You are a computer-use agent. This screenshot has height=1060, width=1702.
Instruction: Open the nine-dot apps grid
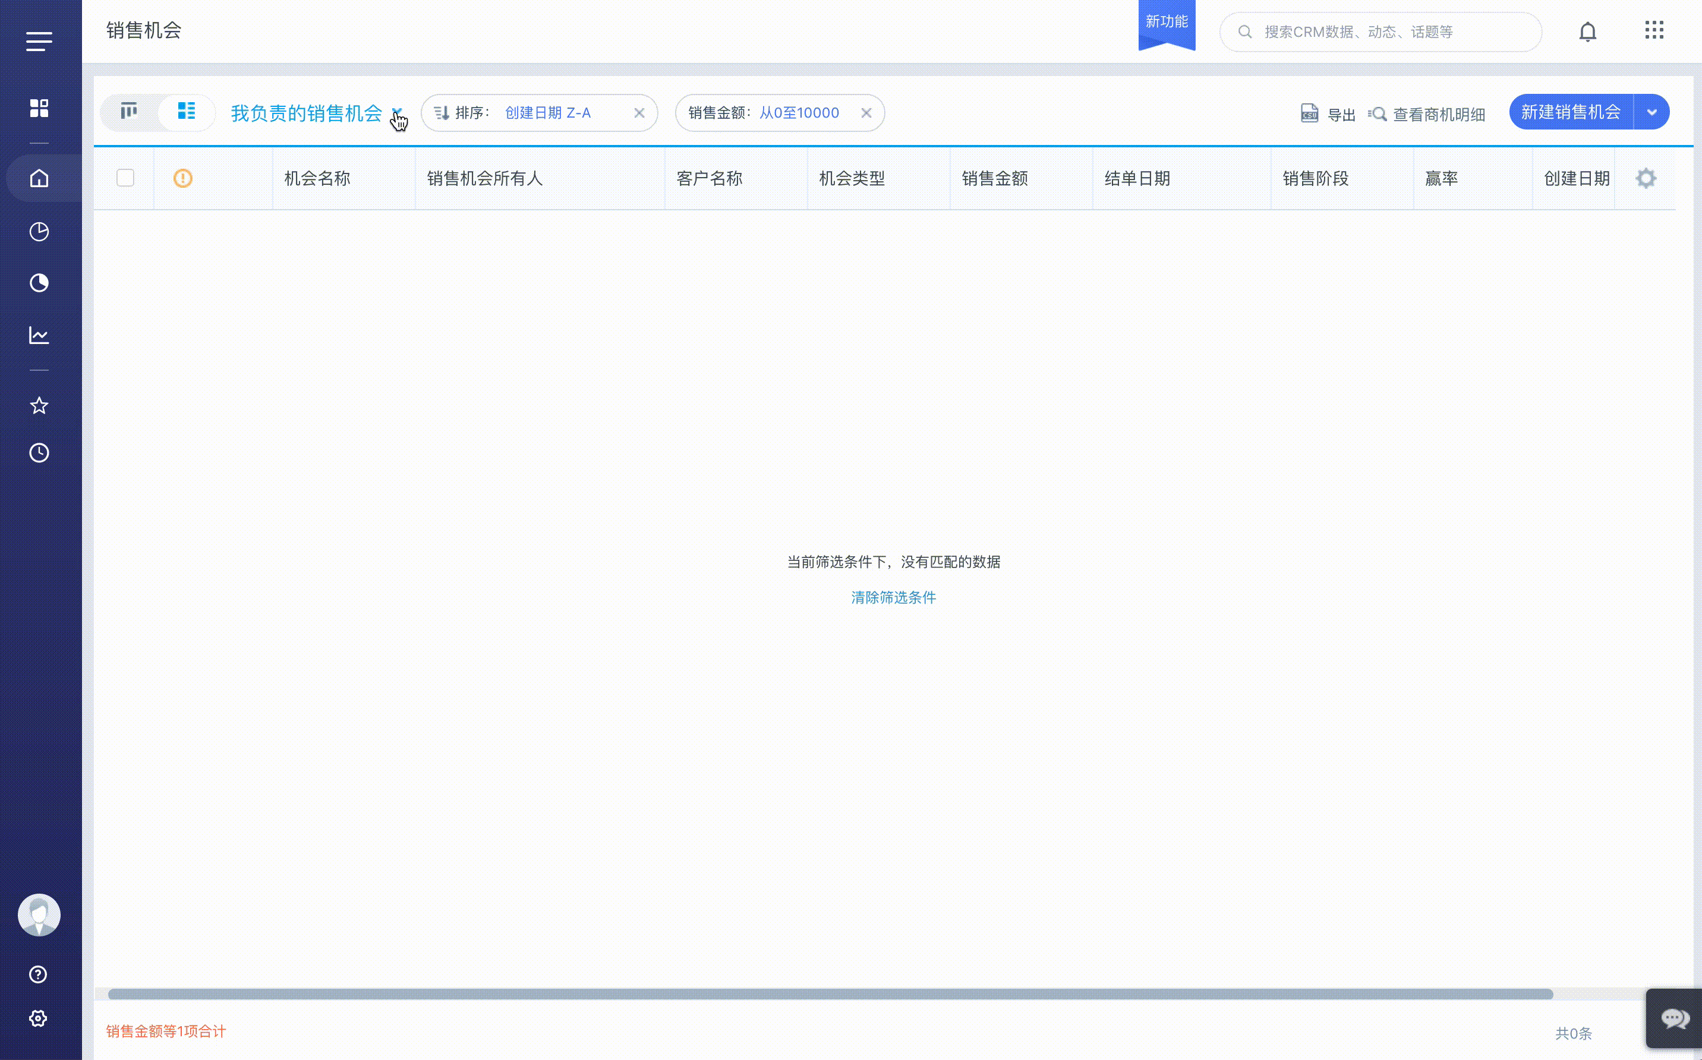pos(1654,30)
